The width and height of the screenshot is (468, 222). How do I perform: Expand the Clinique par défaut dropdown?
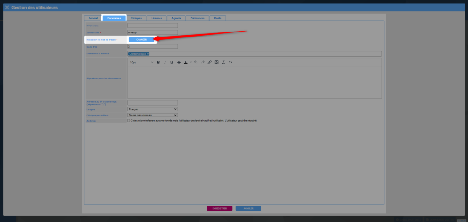tap(152, 115)
